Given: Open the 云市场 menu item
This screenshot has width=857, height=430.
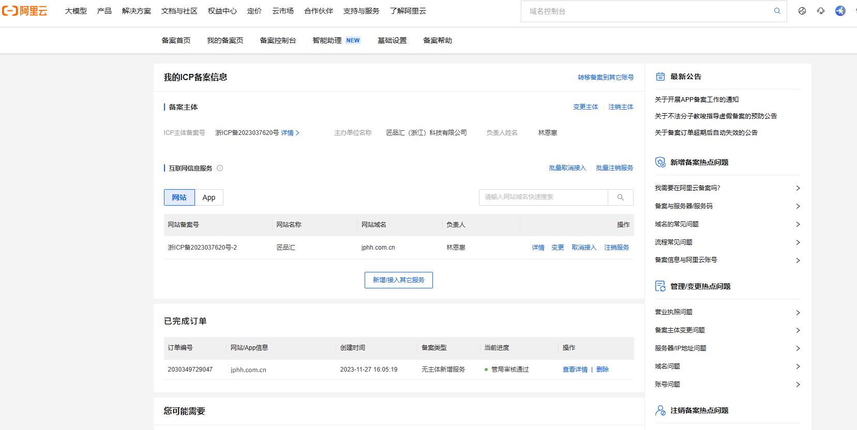Looking at the screenshot, I should pyautogui.click(x=283, y=11).
